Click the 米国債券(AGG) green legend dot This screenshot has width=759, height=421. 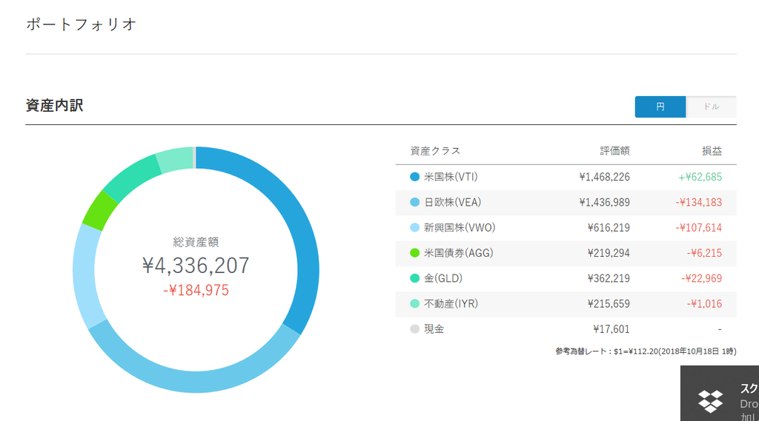click(x=415, y=253)
